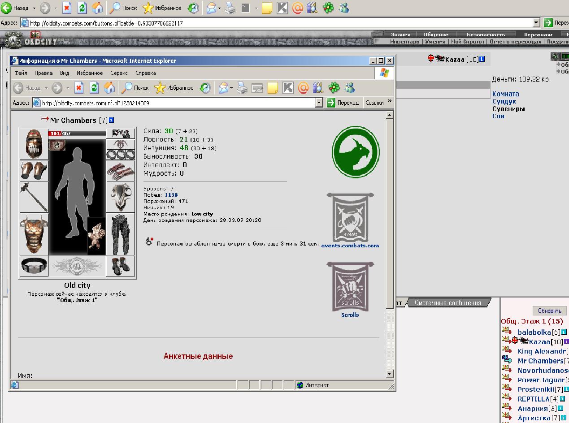Screen dimensions: 569x423
Task: Click ICQ flower icon in popup toolbar
Action: pos(334,88)
